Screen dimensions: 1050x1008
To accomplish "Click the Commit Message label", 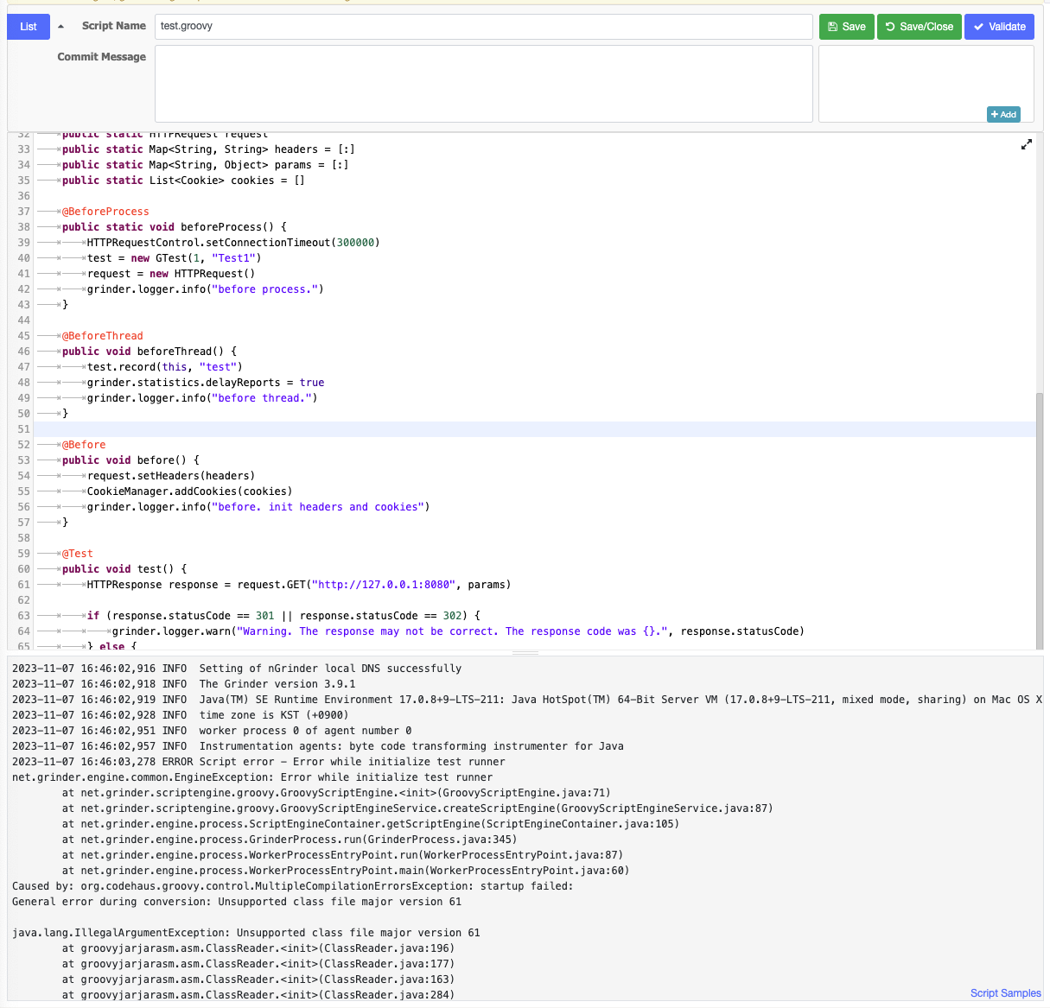I will (x=102, y=57).
